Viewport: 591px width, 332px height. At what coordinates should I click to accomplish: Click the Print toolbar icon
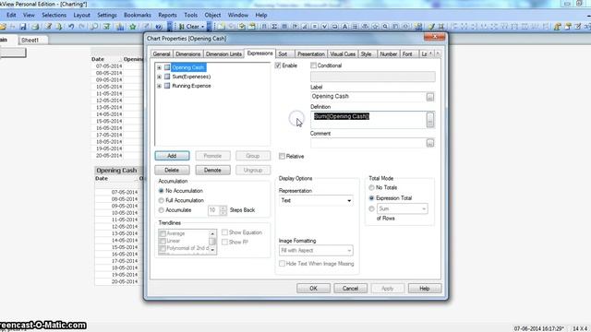click(x=35, y=27)
